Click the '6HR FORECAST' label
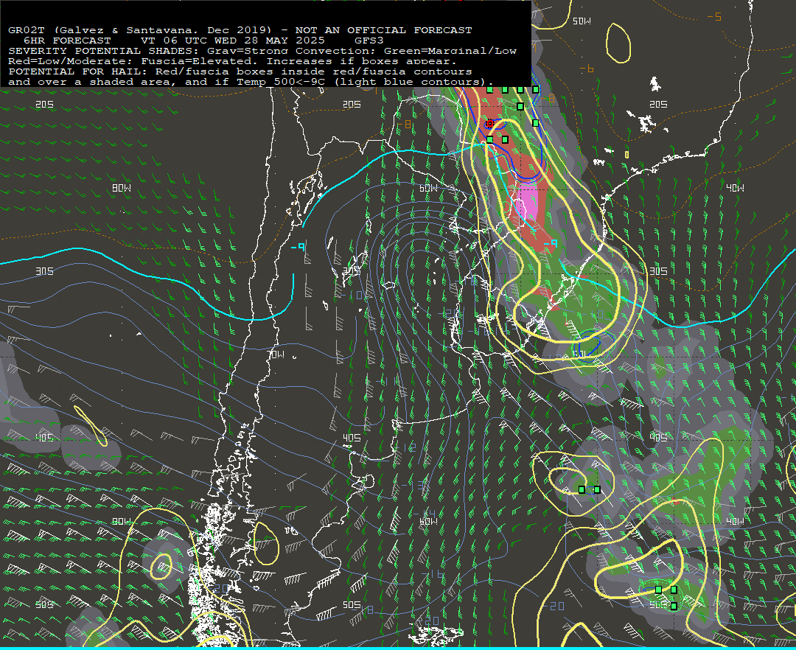This screenshot has height=650, width=796. 68,41
